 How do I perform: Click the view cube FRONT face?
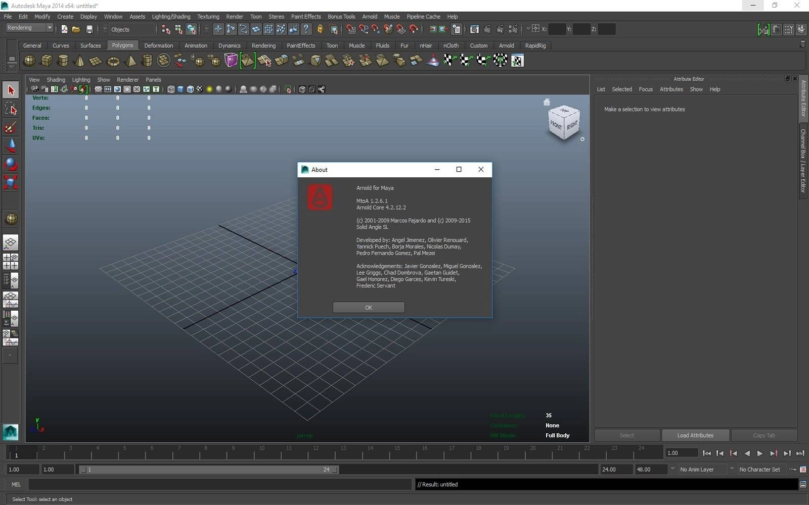[x=556, y=124]
